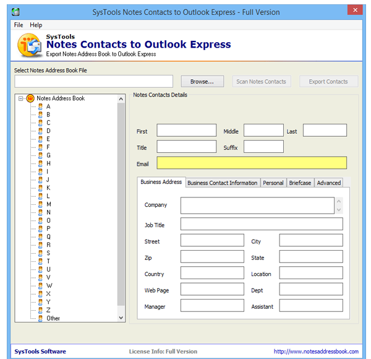Click the Company input field
Image resolution: width=371 pixels, height=359 pixels.
point(257,205)
